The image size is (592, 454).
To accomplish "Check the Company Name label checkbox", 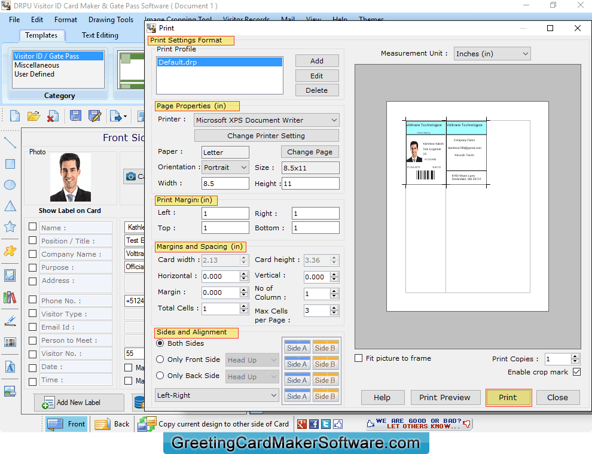I will [x=33, y=254].
